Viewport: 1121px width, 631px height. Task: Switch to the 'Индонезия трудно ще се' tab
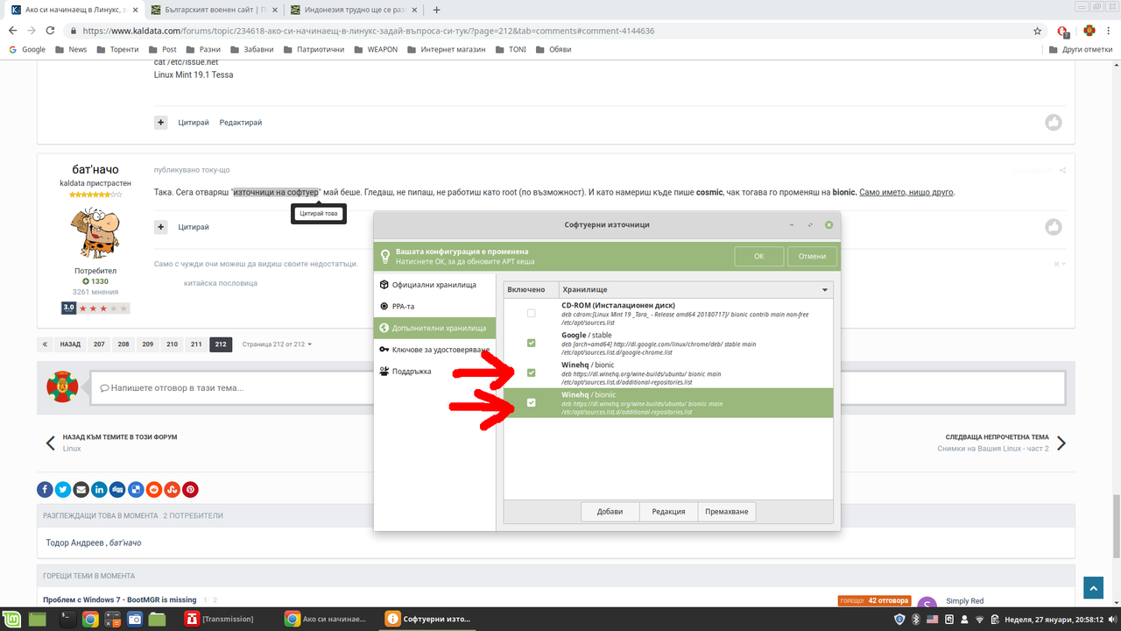pos(355,10)
